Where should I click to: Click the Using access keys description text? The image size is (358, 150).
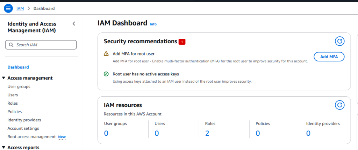tap(182, 81)
